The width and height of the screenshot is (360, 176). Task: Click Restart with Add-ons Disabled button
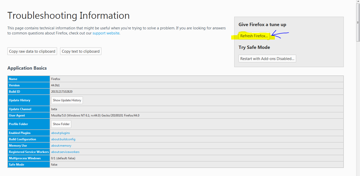267,58
